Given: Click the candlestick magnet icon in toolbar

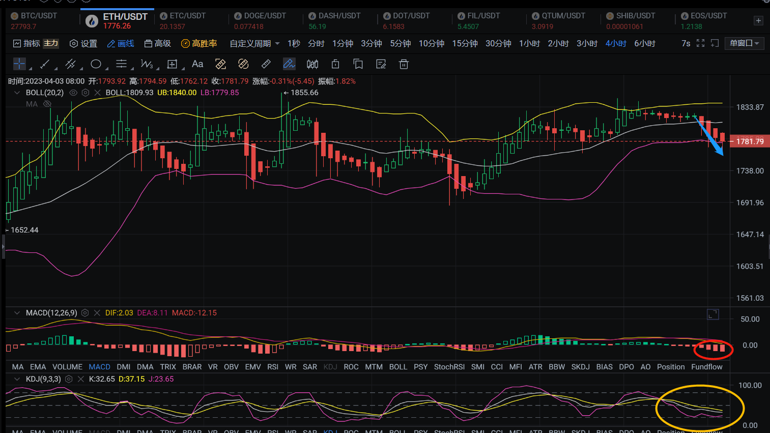Looking at the screenshot, I should [x=312, y=64].
